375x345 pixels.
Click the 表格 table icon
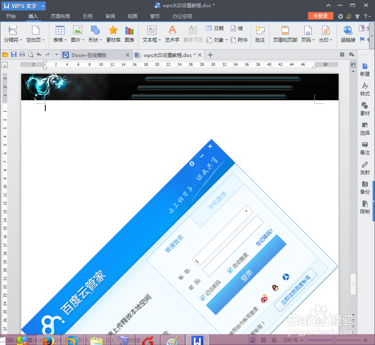pyautogui.click(x=60, y=30)
